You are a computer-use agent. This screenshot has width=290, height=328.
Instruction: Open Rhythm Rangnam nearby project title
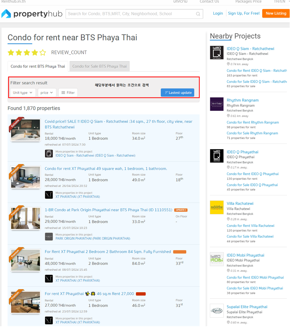click(x=243, y=100)
